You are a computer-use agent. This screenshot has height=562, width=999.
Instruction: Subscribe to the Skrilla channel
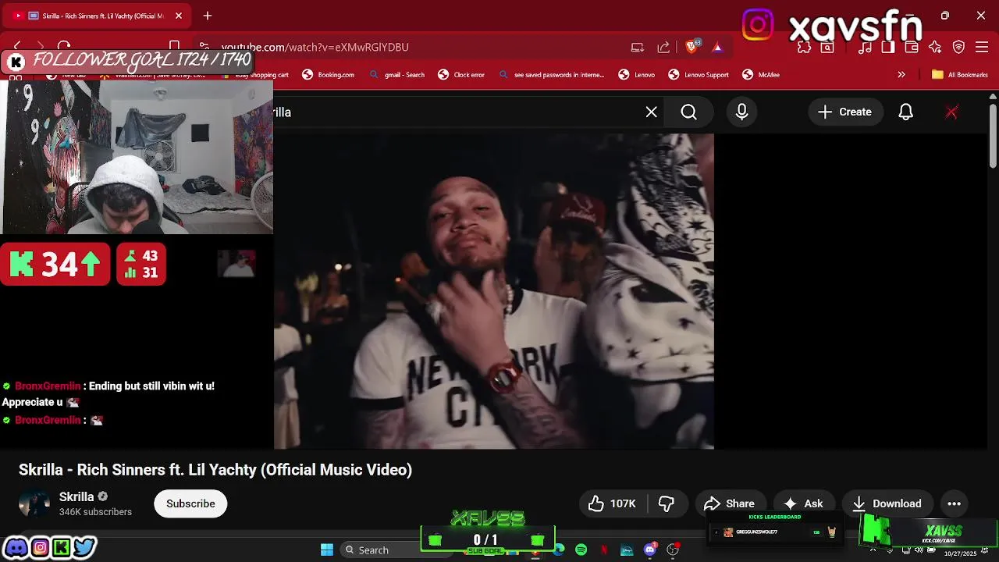[x=190, y=503]
